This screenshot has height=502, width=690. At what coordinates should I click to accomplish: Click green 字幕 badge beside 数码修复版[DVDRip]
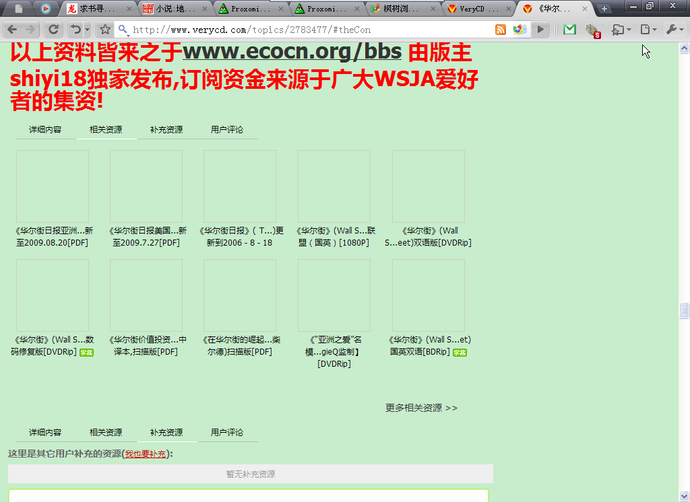coord(87,353)
